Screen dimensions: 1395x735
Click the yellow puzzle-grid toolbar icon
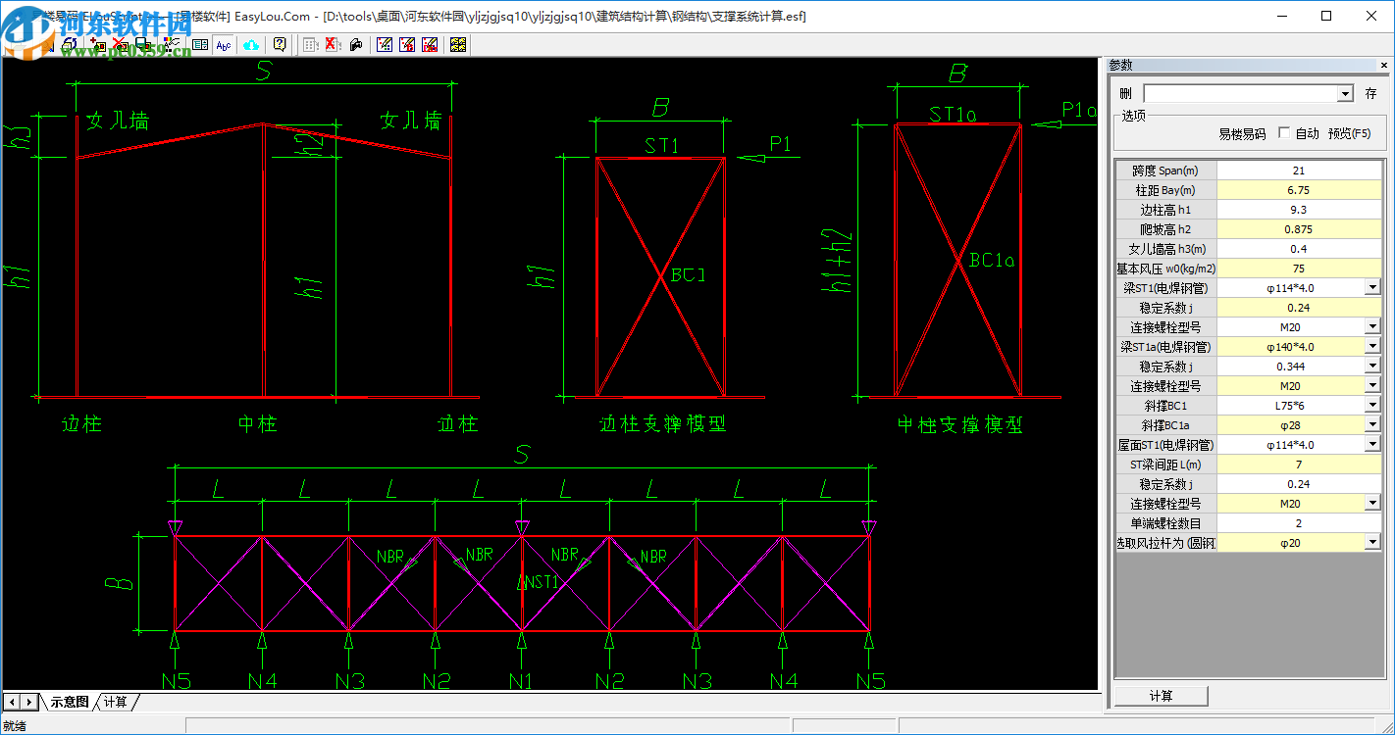[457, 44]
